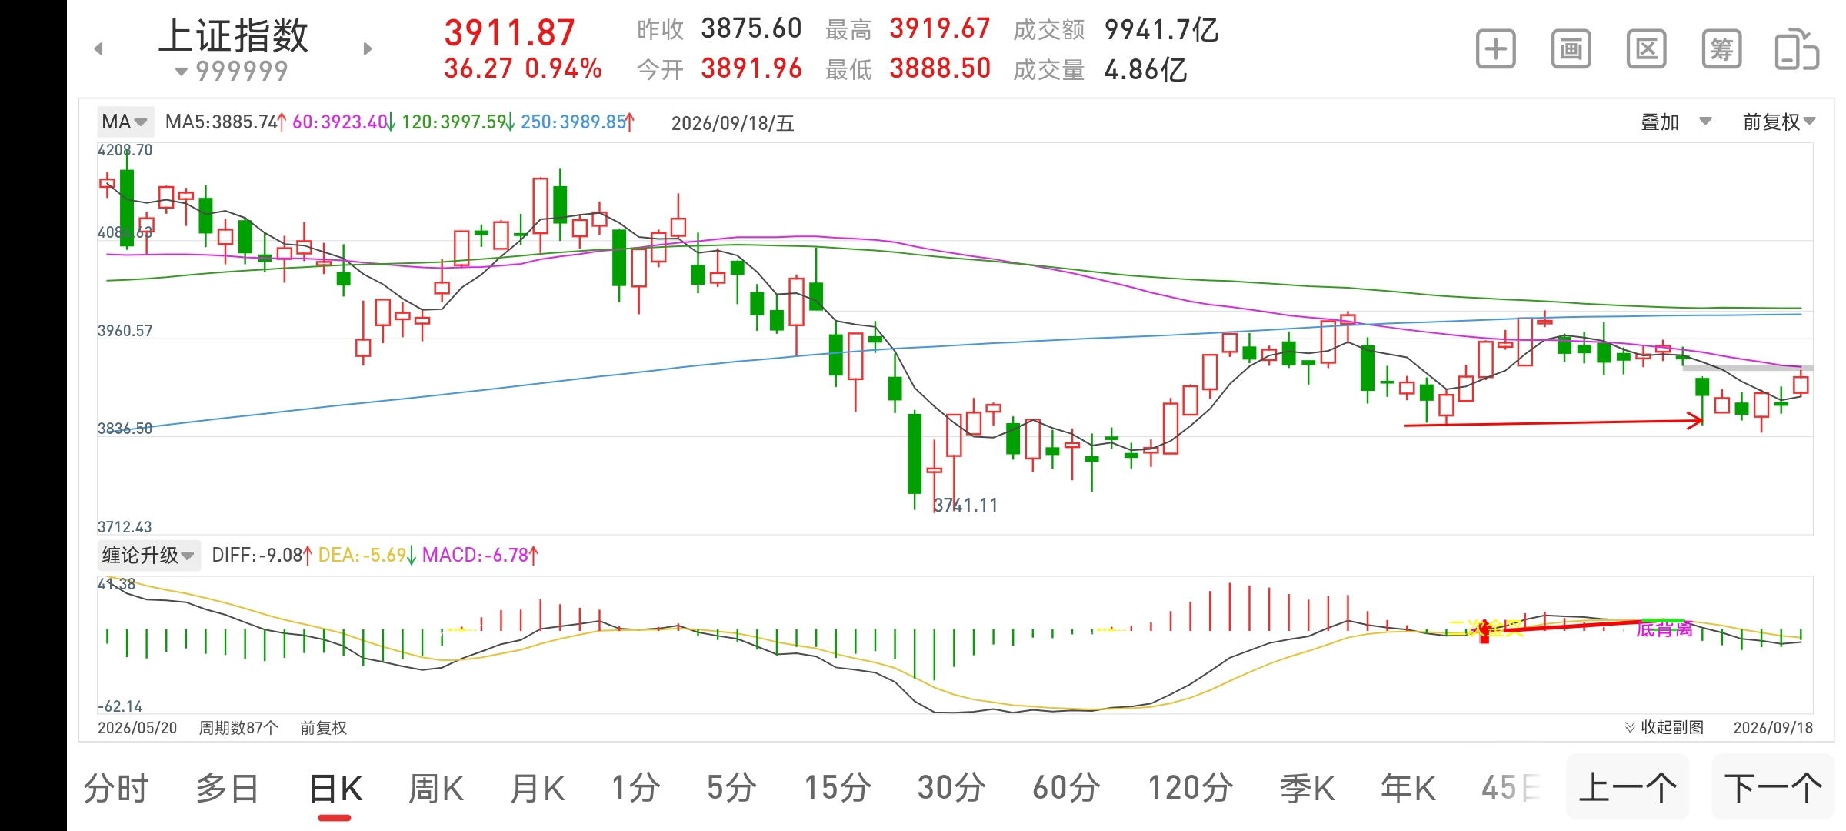
Task: Open the MA indicator dropdown
Action: click(124, 122)
